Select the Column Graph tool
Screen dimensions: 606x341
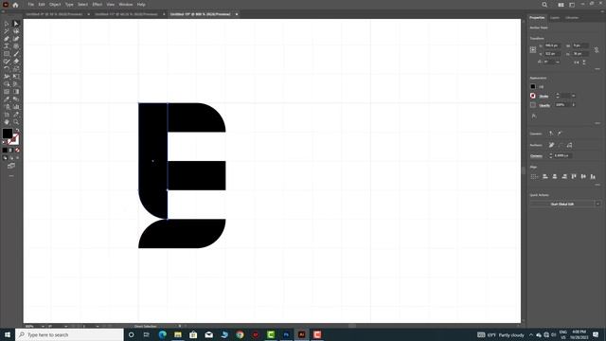coord(16,107)
